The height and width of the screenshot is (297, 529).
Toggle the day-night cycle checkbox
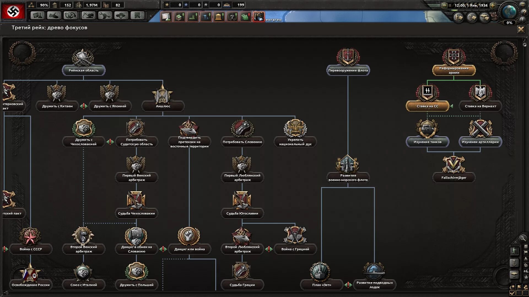pos(512,293)
